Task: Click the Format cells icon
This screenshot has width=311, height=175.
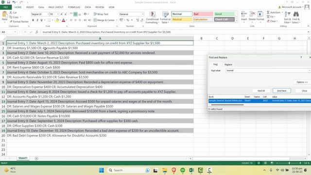Action: 260,14
